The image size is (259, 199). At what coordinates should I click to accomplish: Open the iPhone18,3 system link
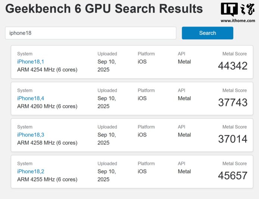tap(31, 135)
